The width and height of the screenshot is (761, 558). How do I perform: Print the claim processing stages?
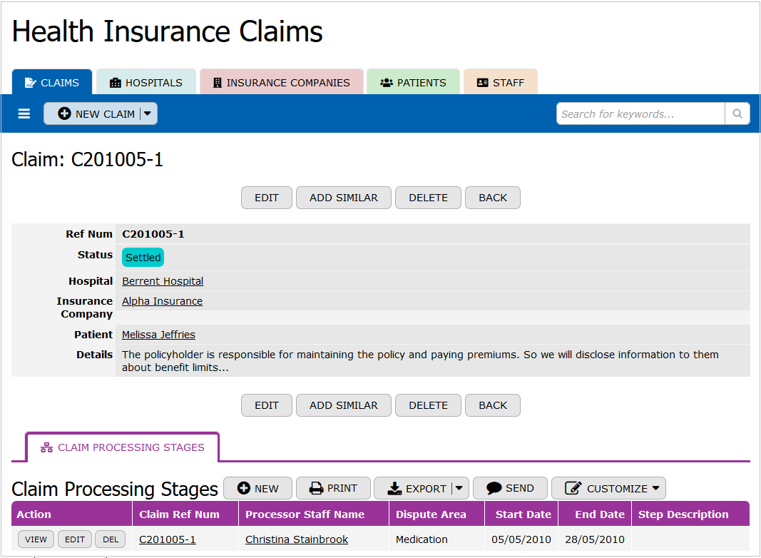pyautogui.click(x=333, y=488)
